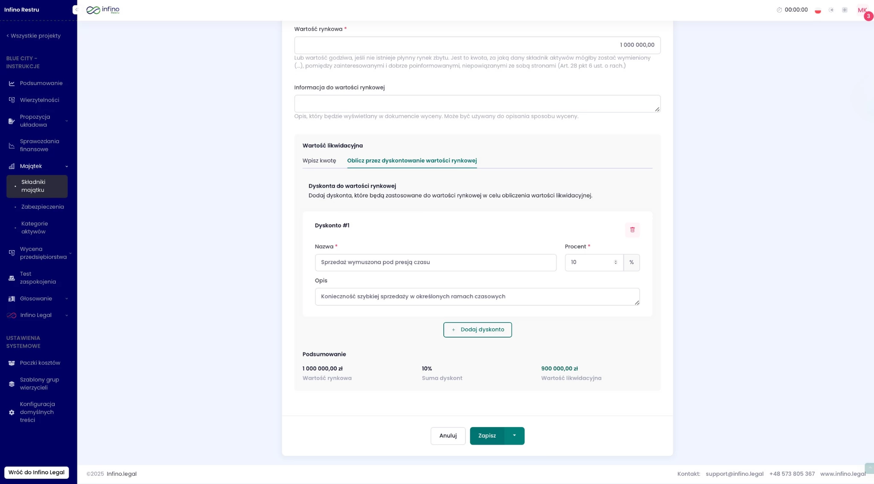Click the Procent stepper arrows

tap(615, 262)
